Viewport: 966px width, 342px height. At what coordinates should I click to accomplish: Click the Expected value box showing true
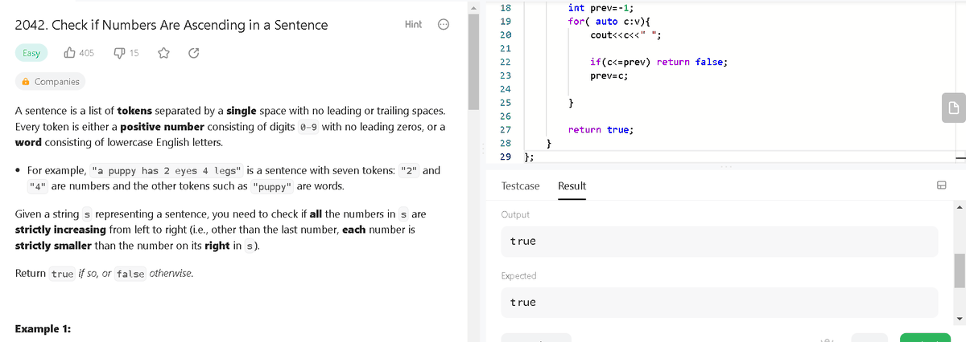point(719,302)
